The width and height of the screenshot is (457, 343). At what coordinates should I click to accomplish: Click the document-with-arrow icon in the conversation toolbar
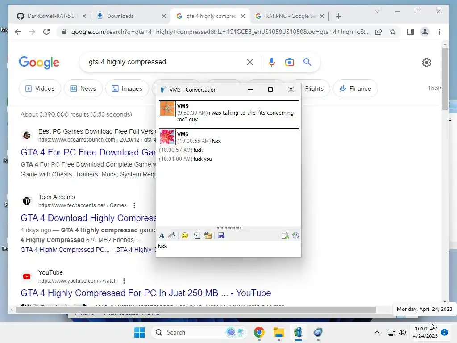[x=285, y=235]
